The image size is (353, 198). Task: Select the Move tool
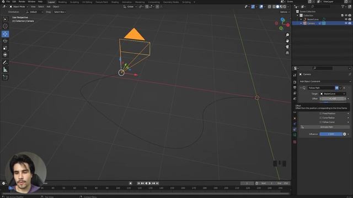pyautogui.click(x=5, y=34)
